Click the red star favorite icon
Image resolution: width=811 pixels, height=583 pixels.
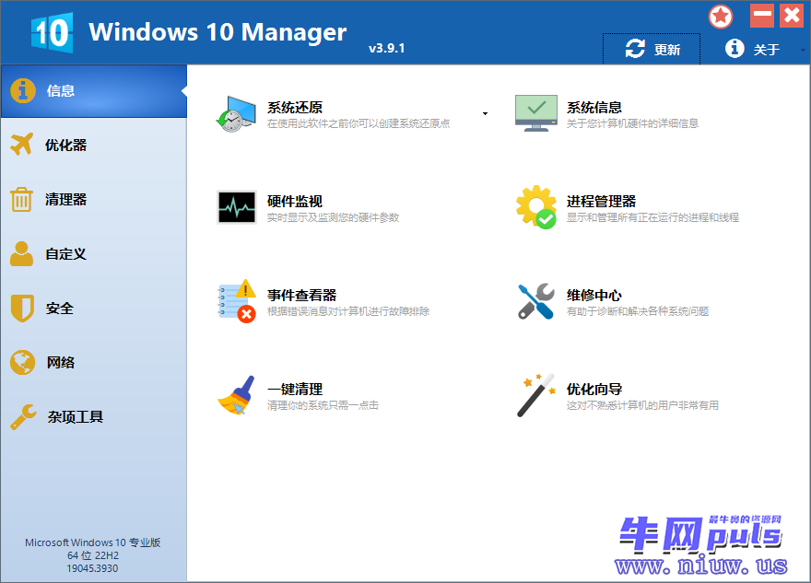tap(721, 17)
